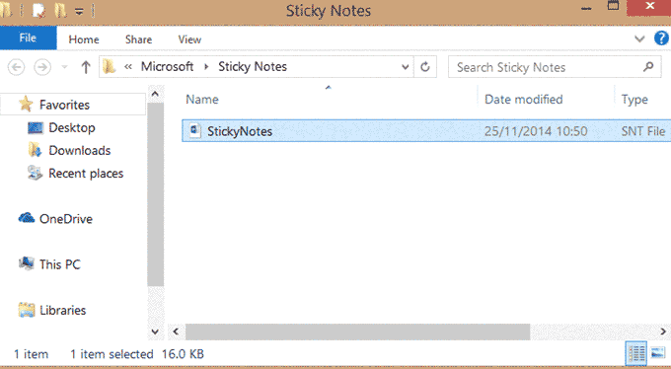Screen dimensions: 671x369
Task: Click the Properties quick access toolbar icon
Action: (x=38, y=10)
